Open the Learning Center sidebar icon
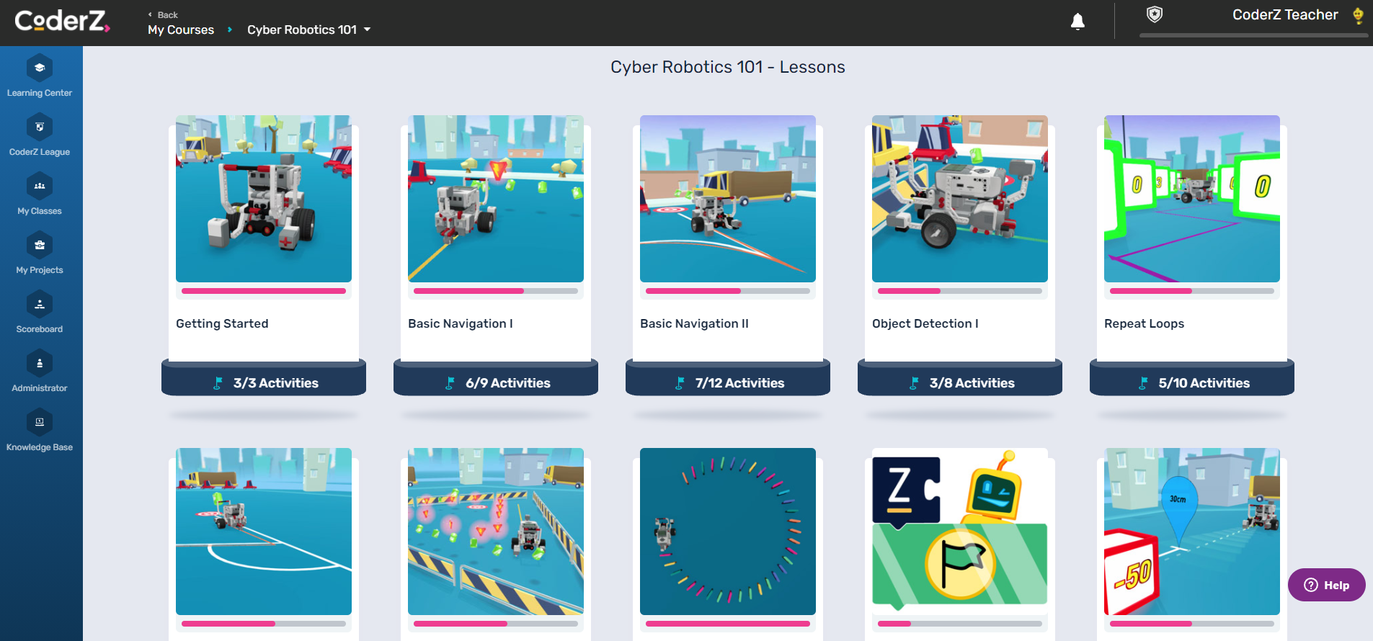1373x641 pixels. [x=40, y=68]
